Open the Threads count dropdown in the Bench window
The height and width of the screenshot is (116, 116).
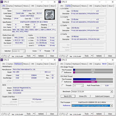[x=82, y=86]
